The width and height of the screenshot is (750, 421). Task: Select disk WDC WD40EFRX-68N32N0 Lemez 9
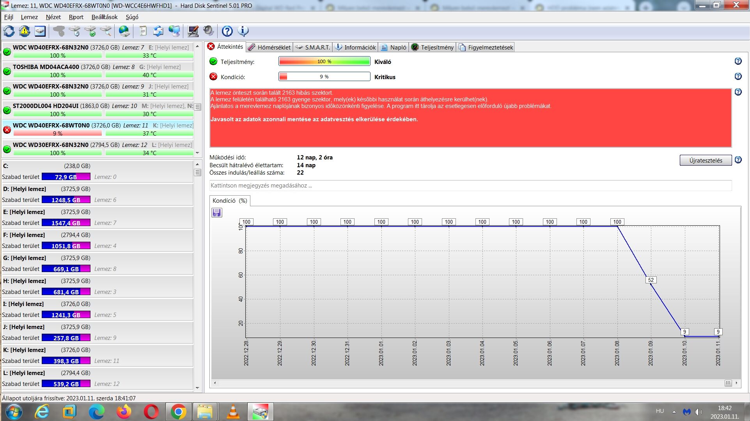[x=98, y=90]
